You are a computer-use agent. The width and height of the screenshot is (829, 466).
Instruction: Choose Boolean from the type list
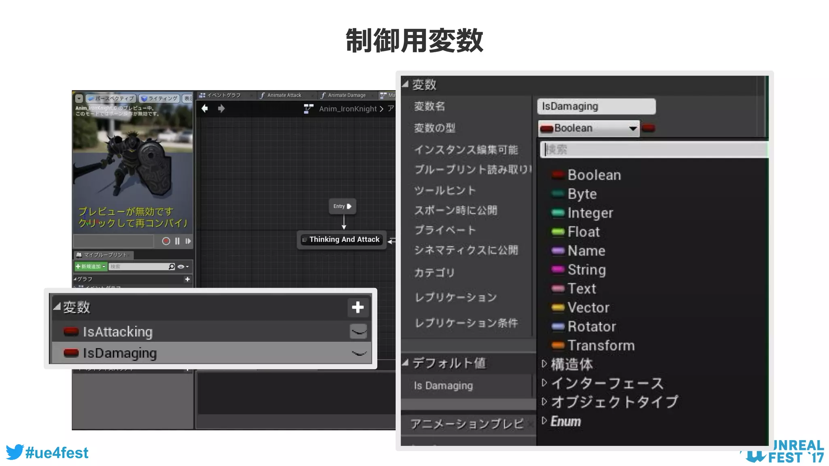586,175
